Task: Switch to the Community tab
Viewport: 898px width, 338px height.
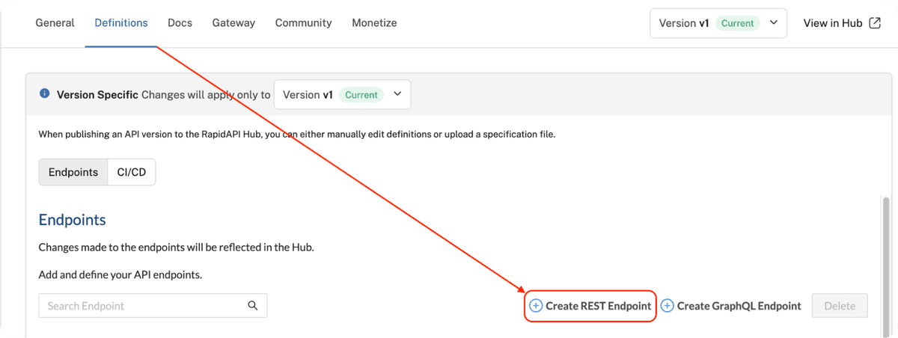Action: [x=303, y=23]
